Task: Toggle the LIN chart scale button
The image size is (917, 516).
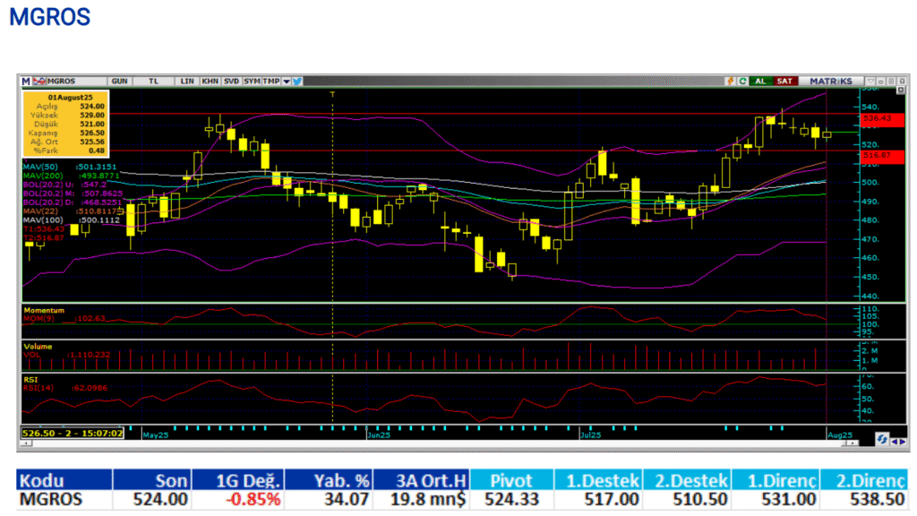Action: 187,82
